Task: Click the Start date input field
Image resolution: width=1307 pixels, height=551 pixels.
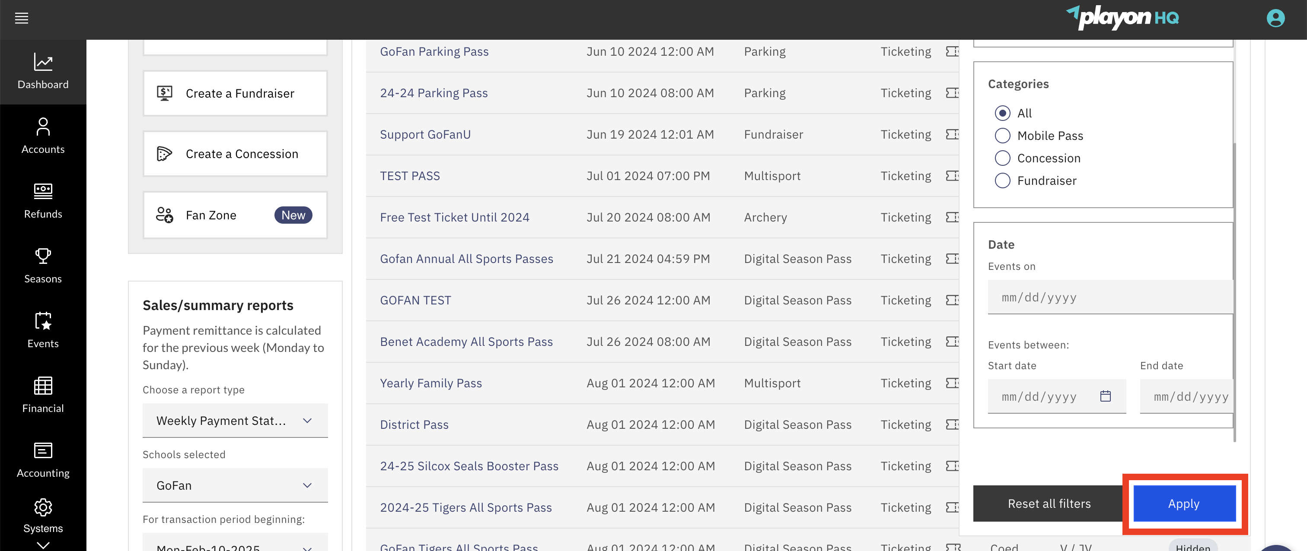Action: pyautogui.click(x=1057, y=396)
